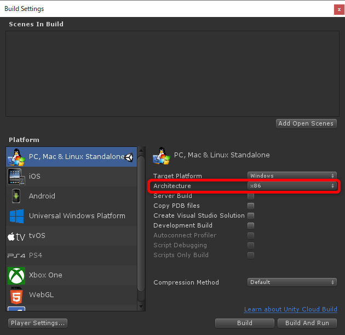Select the PC, Mac & Linux Standalone platform icon

pos(16,157)
